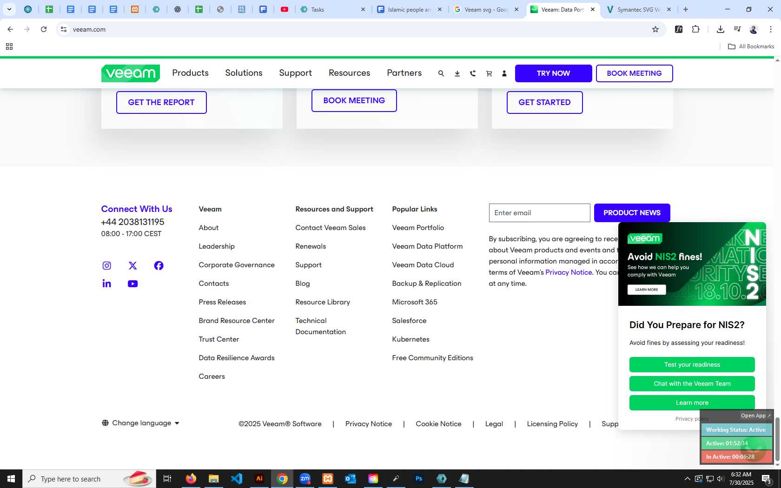Open the Licensing Policy footer link
This screenshot has height=488, width=781.
[552, 424]
